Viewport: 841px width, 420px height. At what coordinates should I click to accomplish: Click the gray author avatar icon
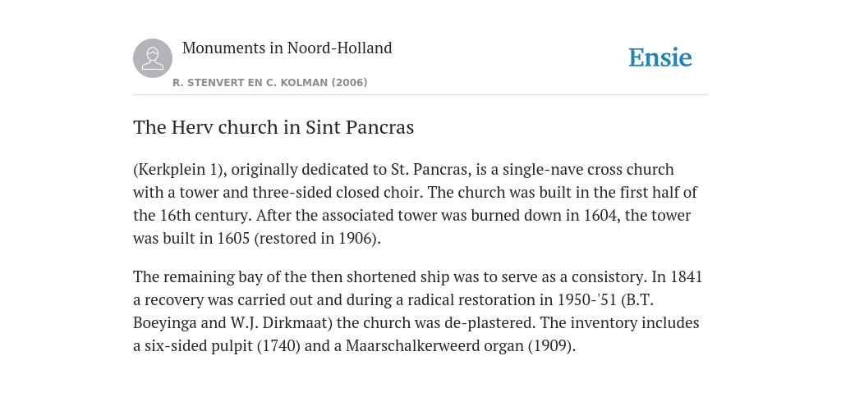click(x=153, y=58)
